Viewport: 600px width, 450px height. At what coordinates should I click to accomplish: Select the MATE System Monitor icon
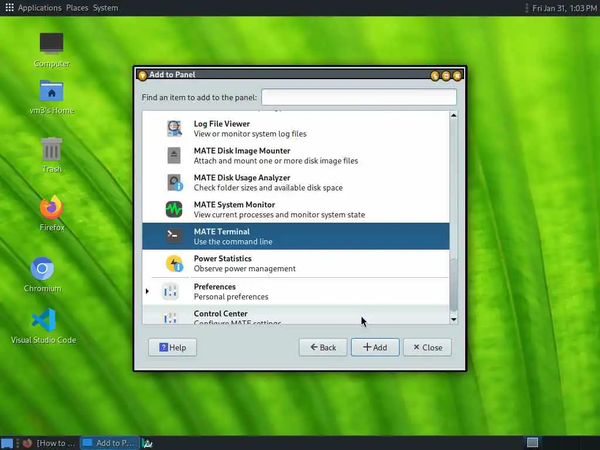coord(174,209)
